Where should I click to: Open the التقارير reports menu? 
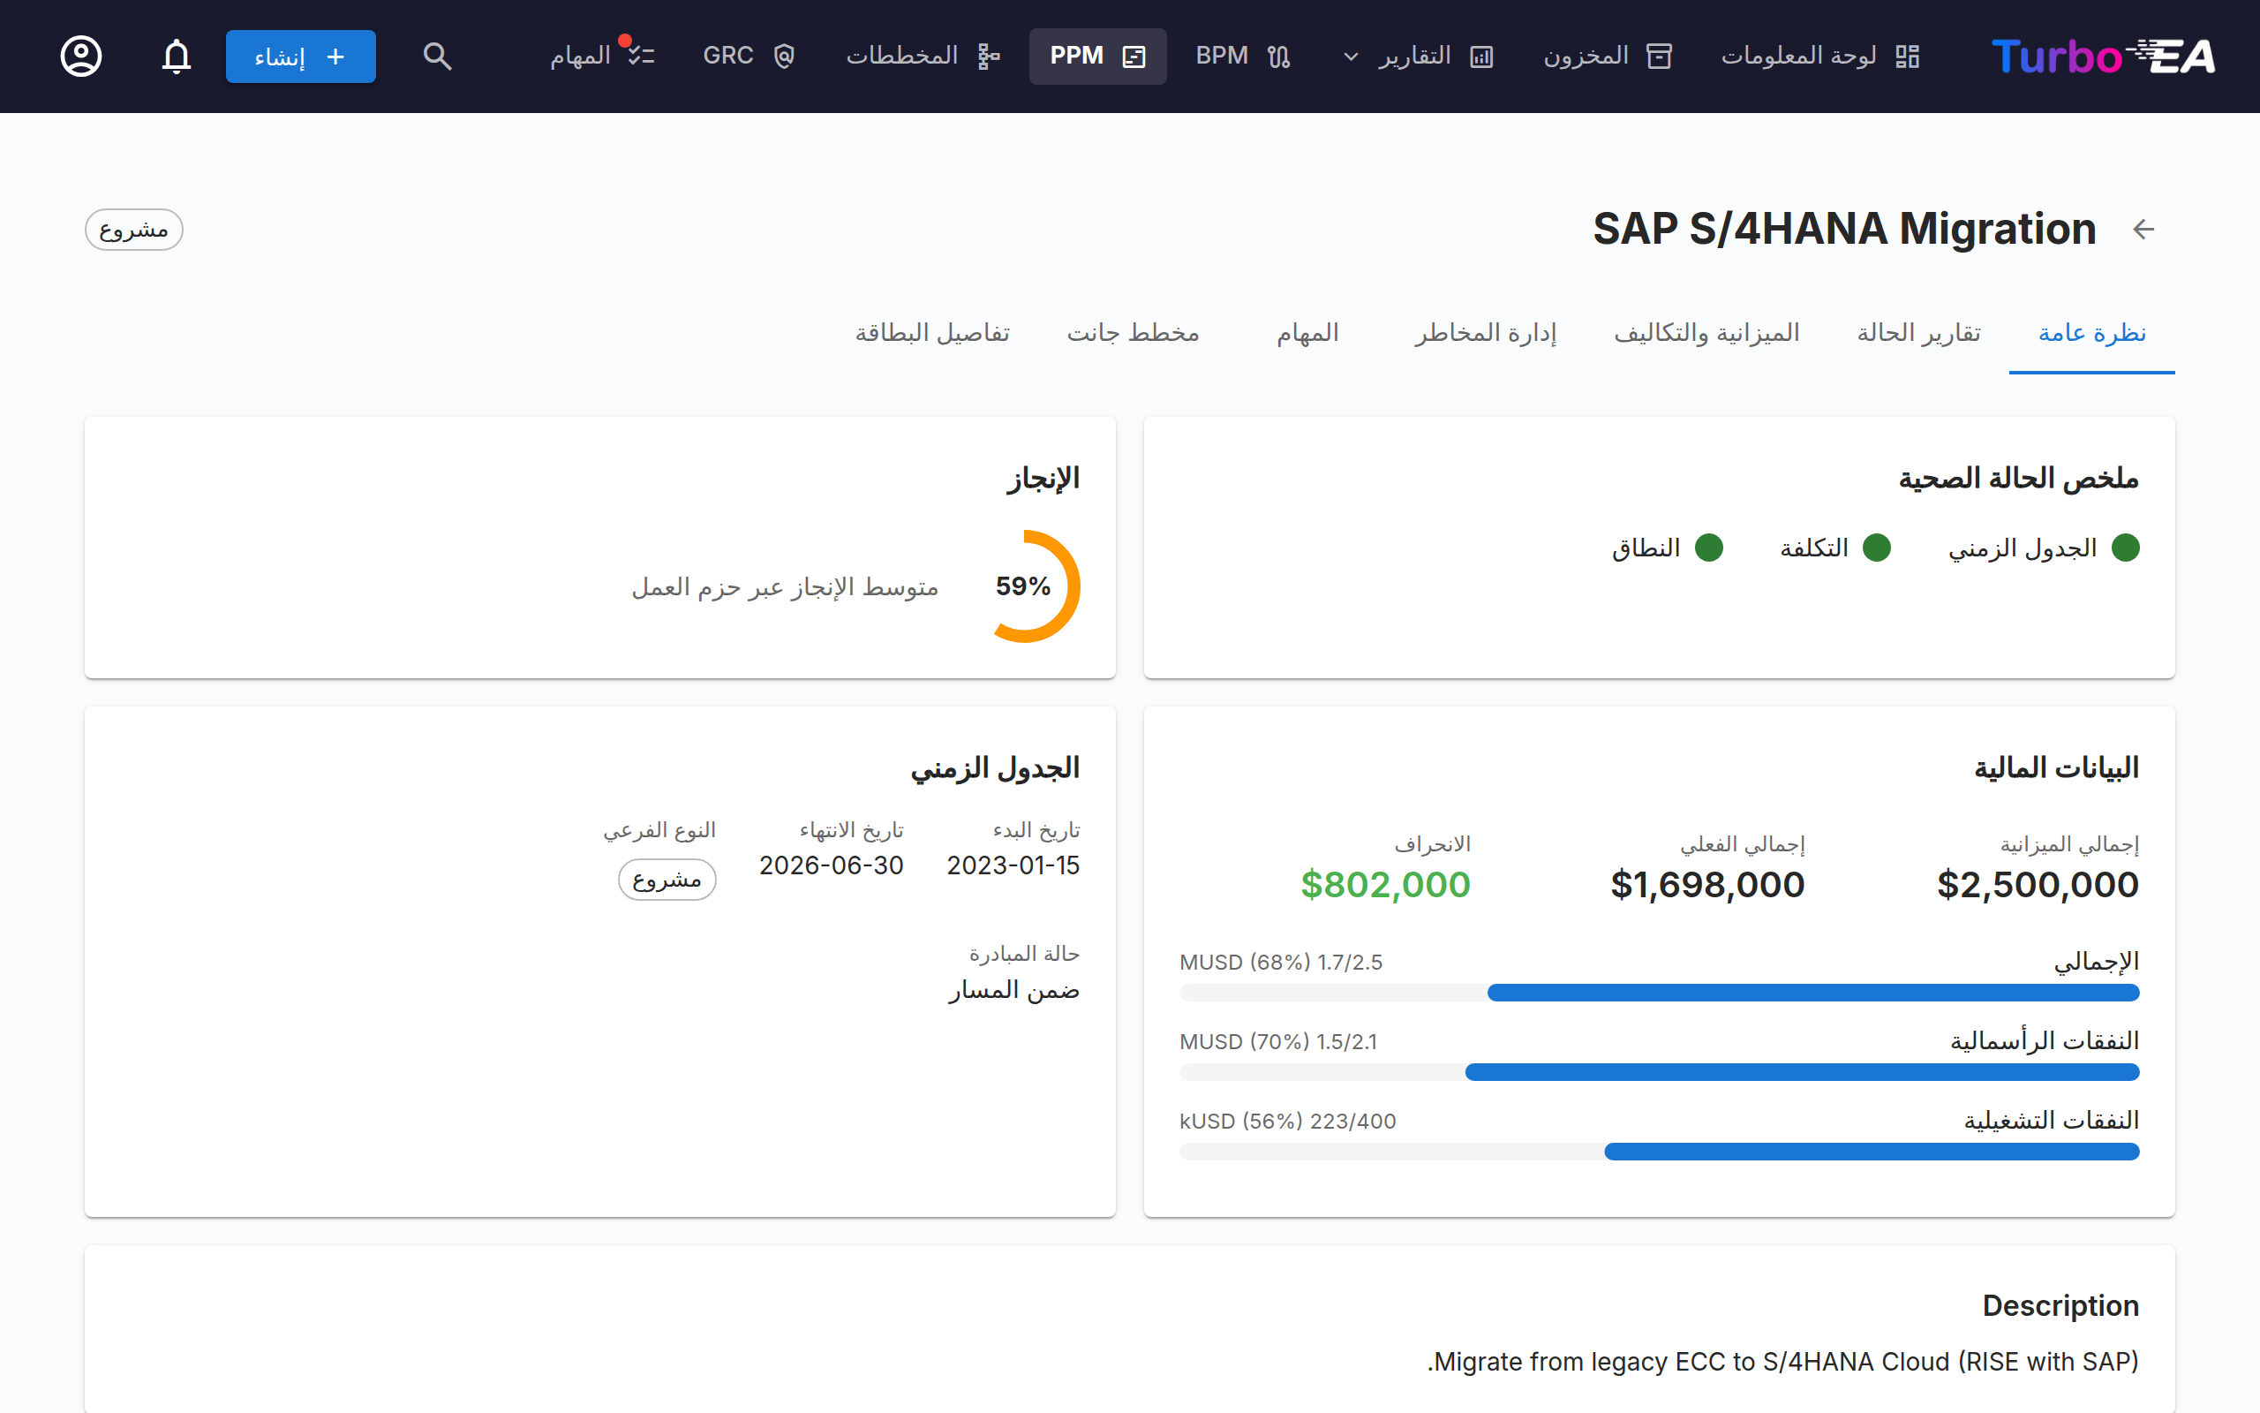[1418, 56]
